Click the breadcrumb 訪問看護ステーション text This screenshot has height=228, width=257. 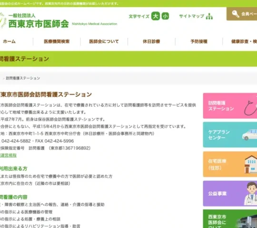point(23,78)
